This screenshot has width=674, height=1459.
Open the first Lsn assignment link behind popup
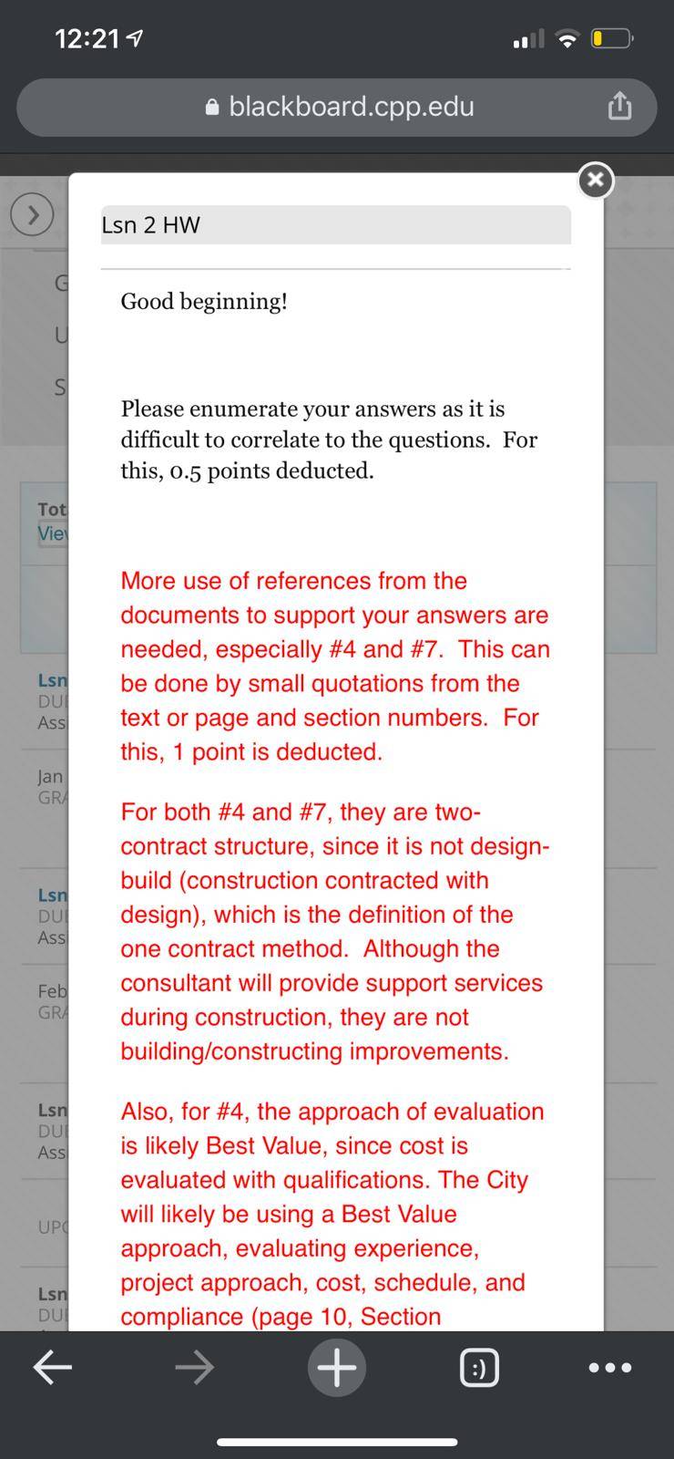(52, 680)
